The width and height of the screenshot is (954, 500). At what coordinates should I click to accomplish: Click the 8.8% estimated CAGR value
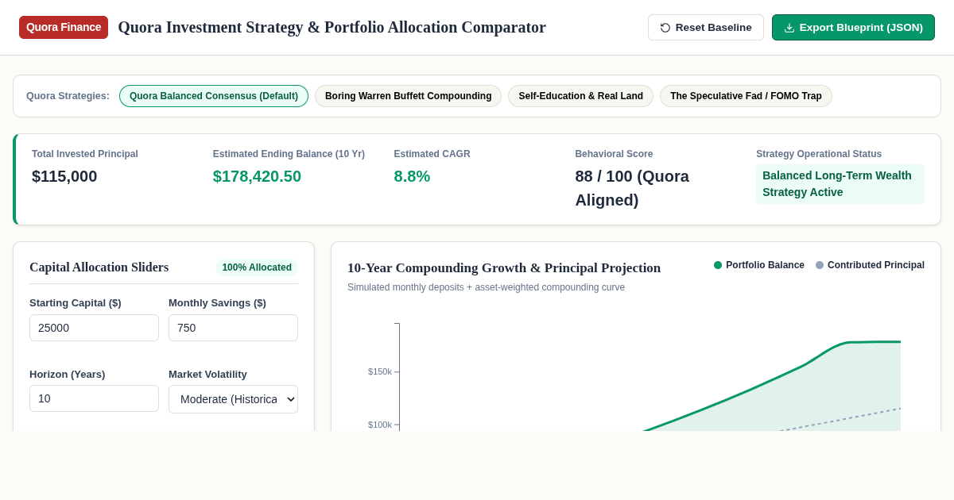tap(412, 176)
